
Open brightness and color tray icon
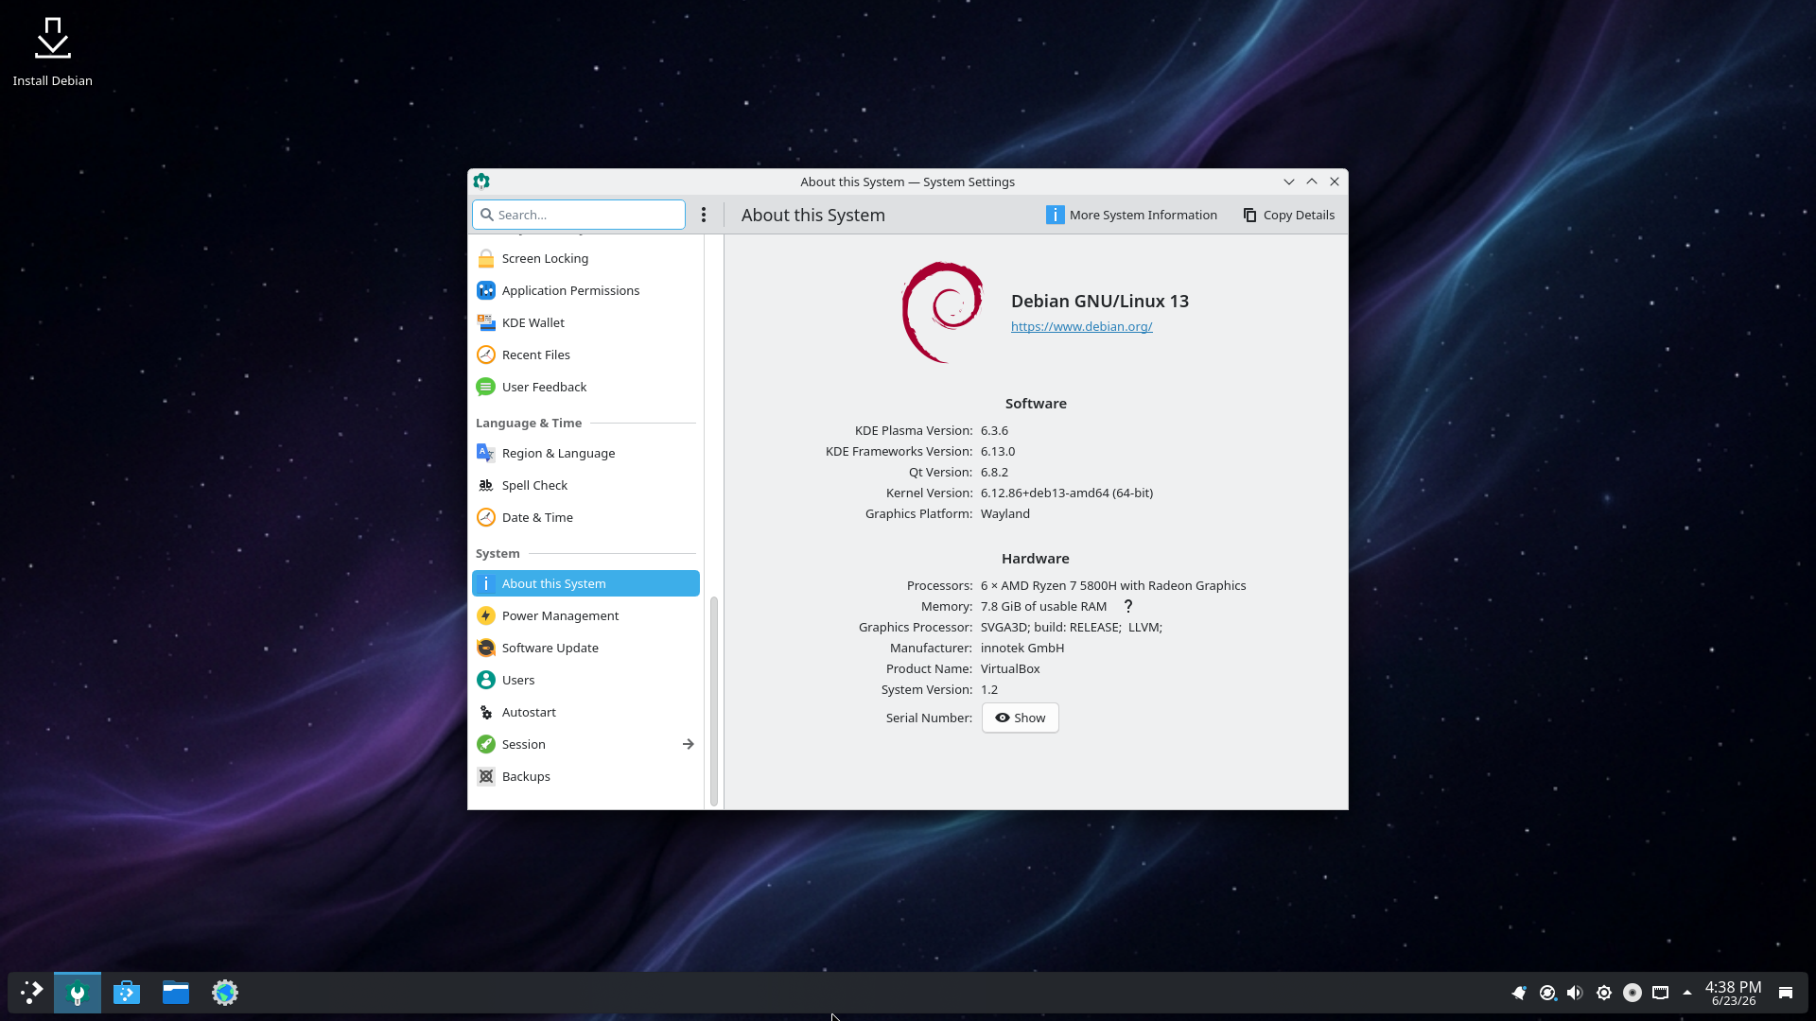(x=1604, y=993)
